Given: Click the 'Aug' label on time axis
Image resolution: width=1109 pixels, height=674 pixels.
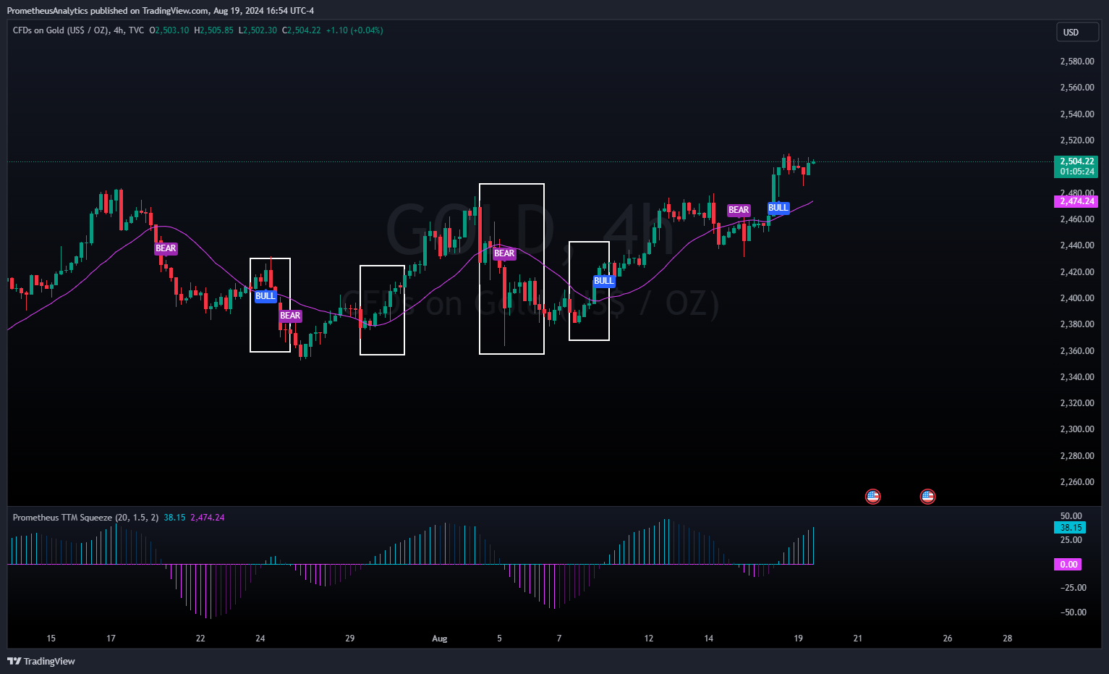Looking at the screenshot, I should coord(440,639).
